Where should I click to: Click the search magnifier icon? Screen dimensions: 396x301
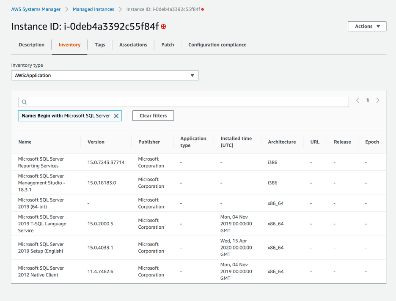tap(24, 101)
